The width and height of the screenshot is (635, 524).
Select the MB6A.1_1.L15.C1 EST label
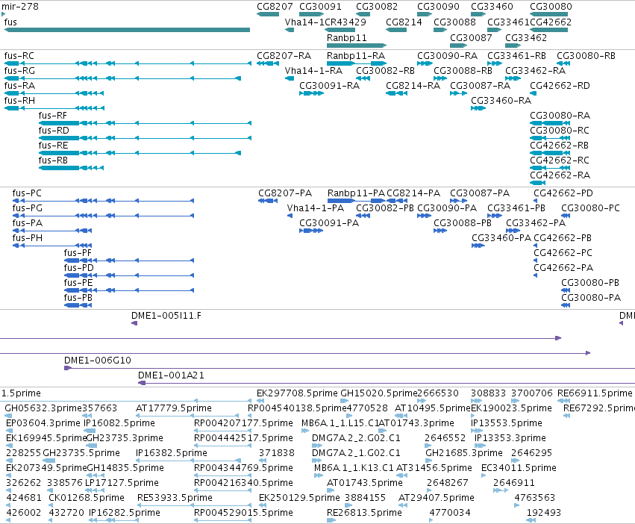[340, 423]
